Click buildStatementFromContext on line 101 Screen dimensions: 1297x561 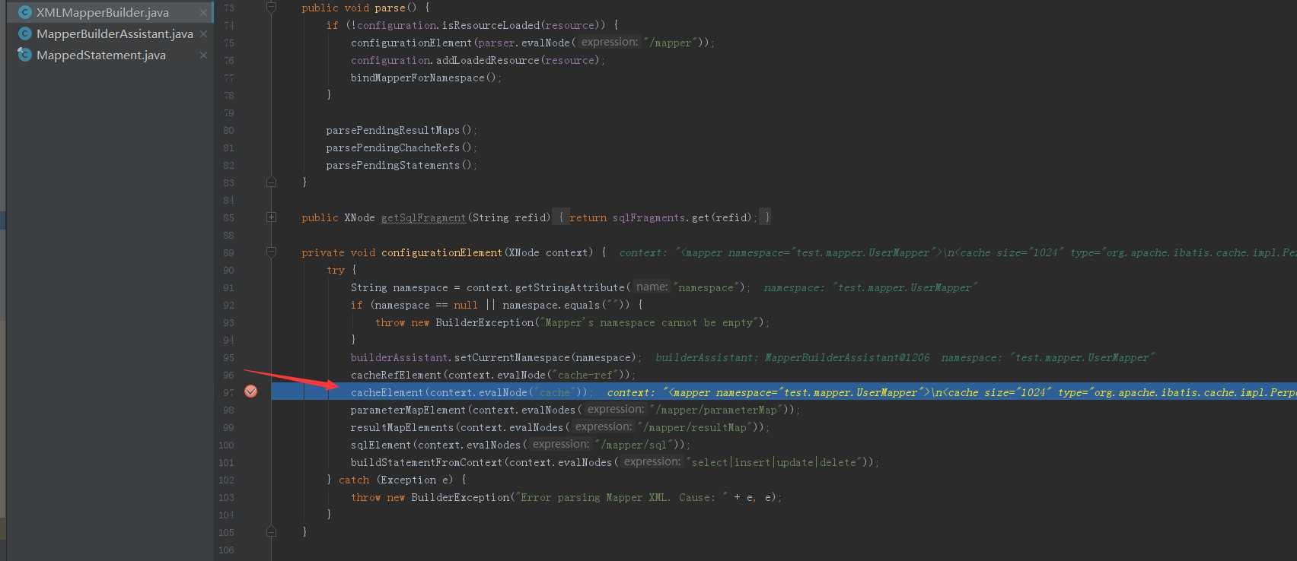(x=426, y=462)
